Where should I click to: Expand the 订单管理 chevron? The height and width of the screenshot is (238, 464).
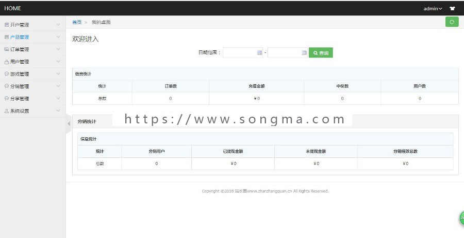(x=58, y=49)
